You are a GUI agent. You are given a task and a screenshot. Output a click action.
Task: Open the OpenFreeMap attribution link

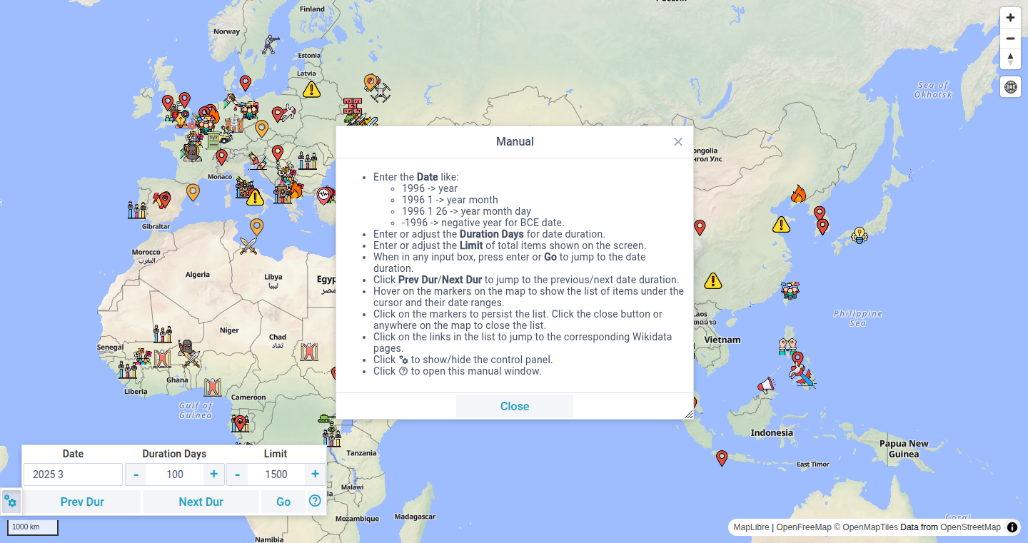coord(804,527)
